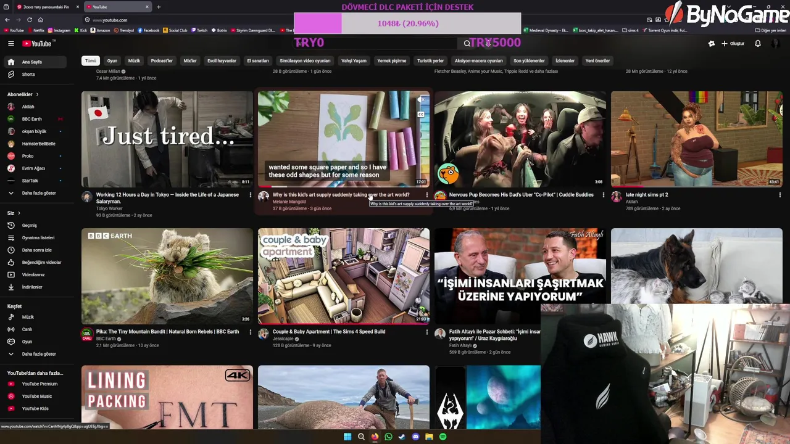This screenshot has width=790, height=444.
Task: Open Instagram bookmark
Action: pos(59,30)
